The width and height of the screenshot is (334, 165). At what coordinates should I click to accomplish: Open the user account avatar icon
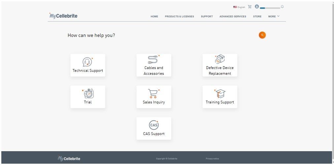[257, 7]
